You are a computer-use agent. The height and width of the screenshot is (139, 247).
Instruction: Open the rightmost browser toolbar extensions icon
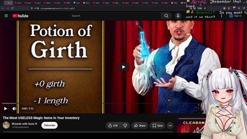(244, 8)
